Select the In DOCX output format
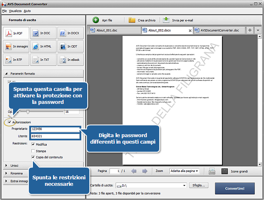Image resolution: width=264 pixels, height=200 pixels. tap(70, 33)
